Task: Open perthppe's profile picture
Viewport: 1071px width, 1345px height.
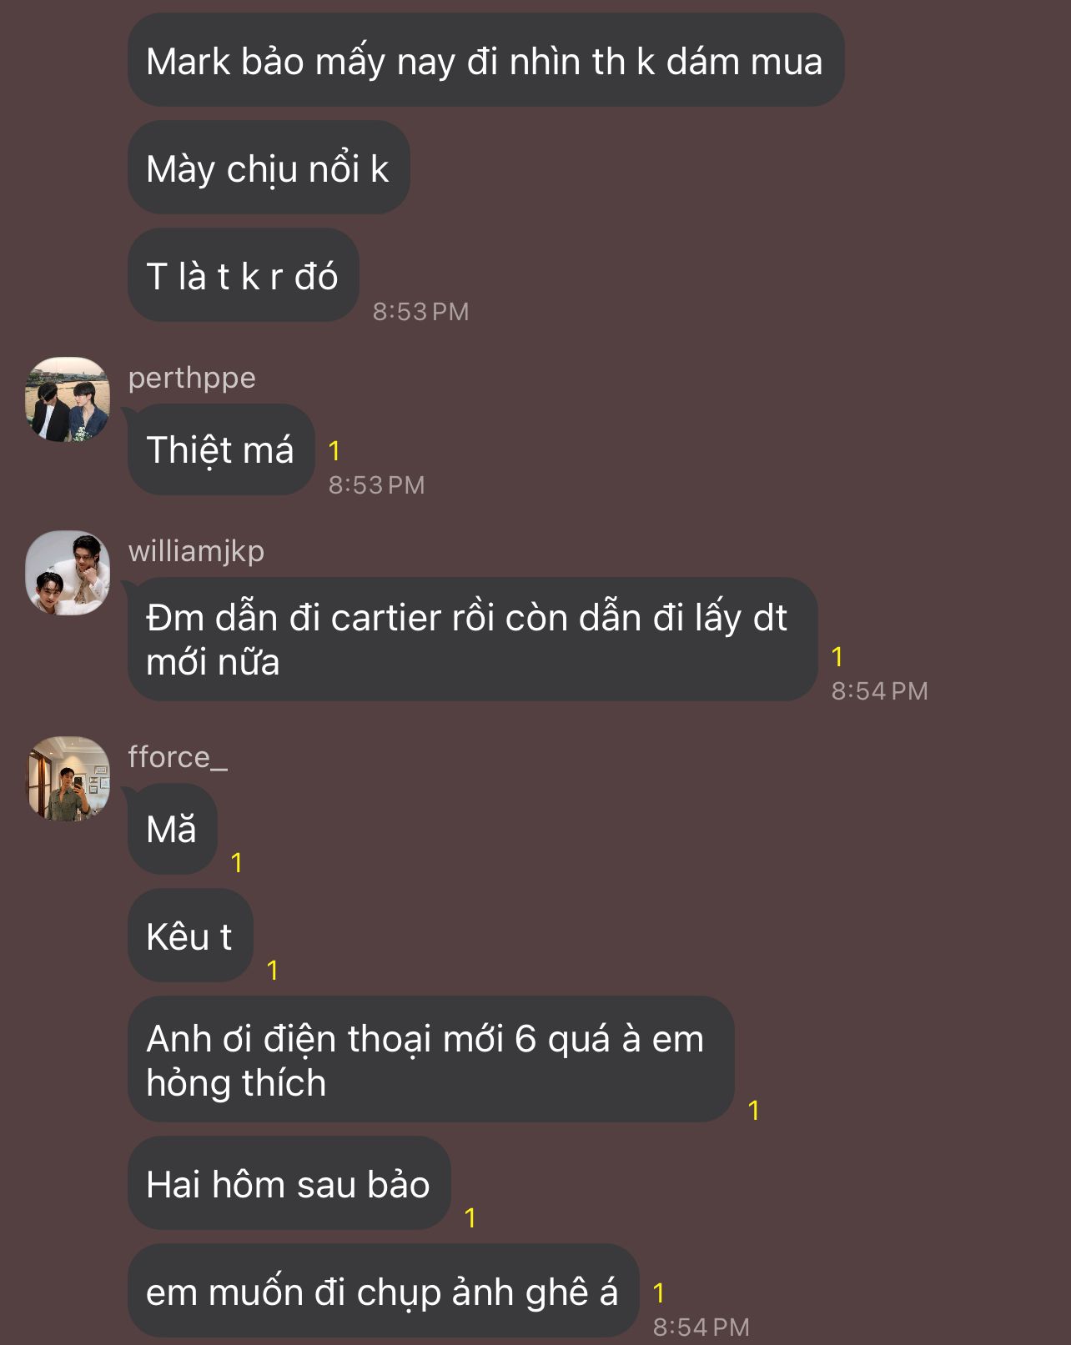Action: pyautogui.click(x=68, y=399)
